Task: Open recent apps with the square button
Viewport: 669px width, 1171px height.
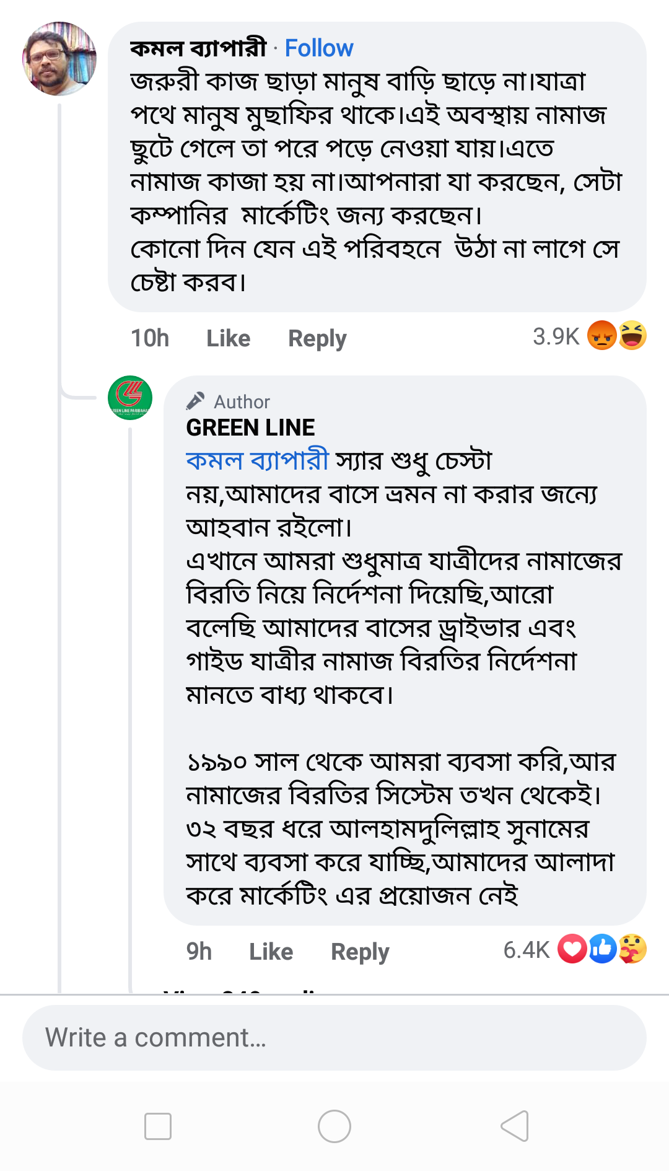Action: pos(158,1126)
